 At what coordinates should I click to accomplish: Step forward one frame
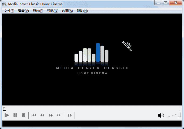(70, 115)
